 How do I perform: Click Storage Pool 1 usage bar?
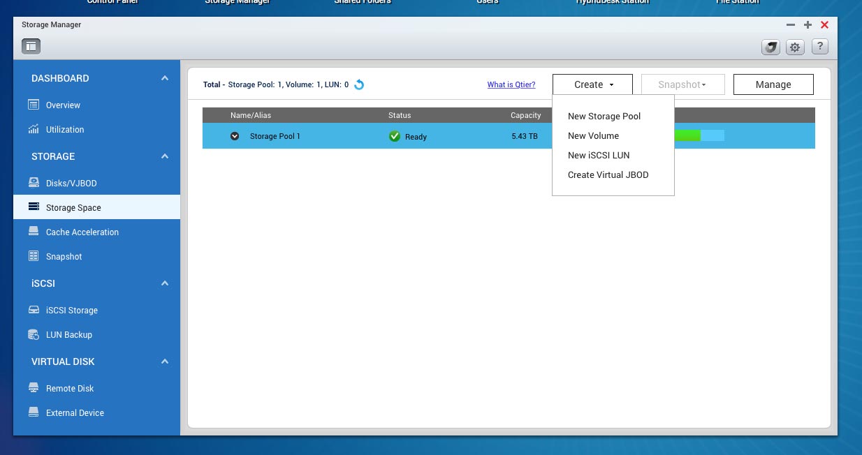699,135
